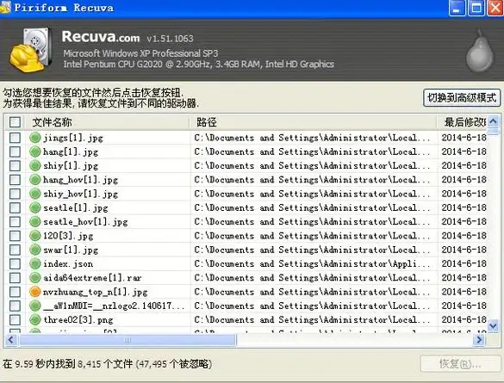Sort by the 最后修改 column header
The image size is (504, 383).
pyautogui.click(x=462, y=122)
